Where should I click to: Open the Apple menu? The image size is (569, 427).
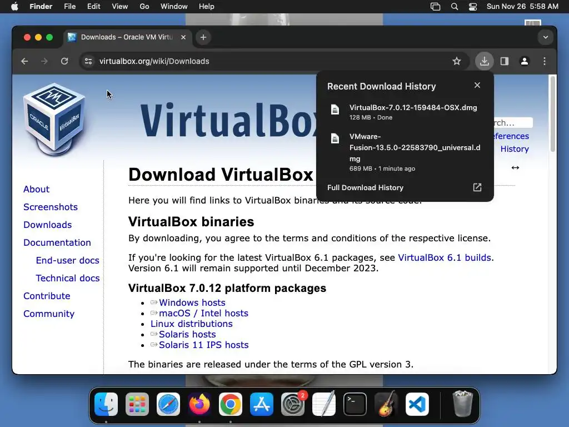14,7
